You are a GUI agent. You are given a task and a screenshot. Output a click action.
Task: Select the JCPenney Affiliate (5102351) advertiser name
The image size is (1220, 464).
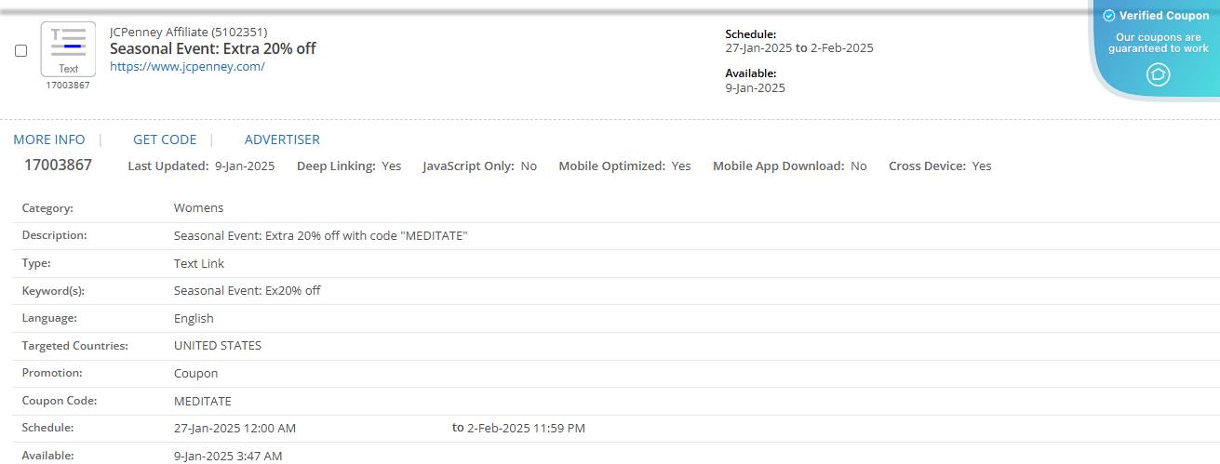pos(188,33)
